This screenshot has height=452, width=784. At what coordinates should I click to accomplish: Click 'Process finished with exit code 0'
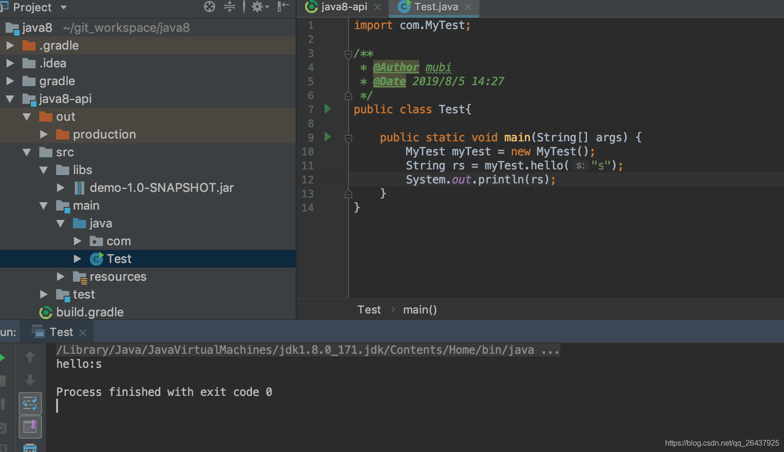pos(164,392)
